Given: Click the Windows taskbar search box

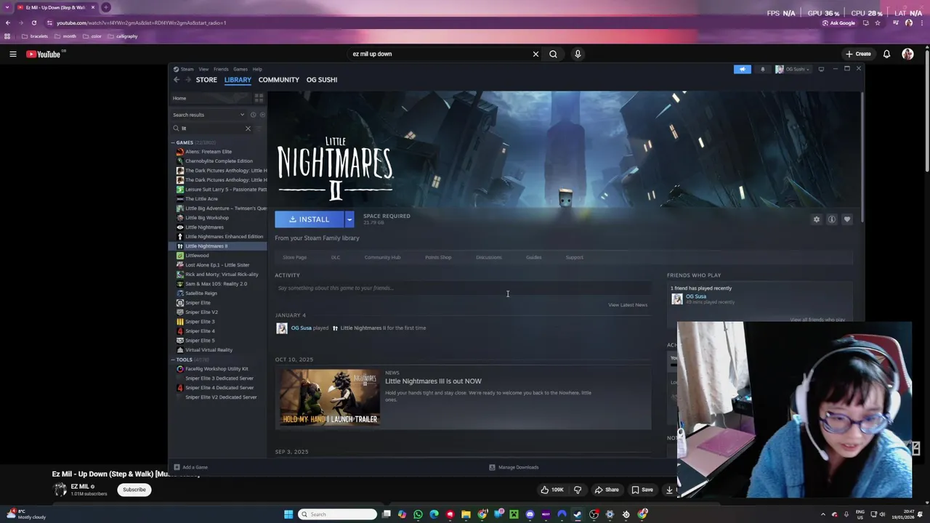Looking at the screenshot, I should (338, 514).
